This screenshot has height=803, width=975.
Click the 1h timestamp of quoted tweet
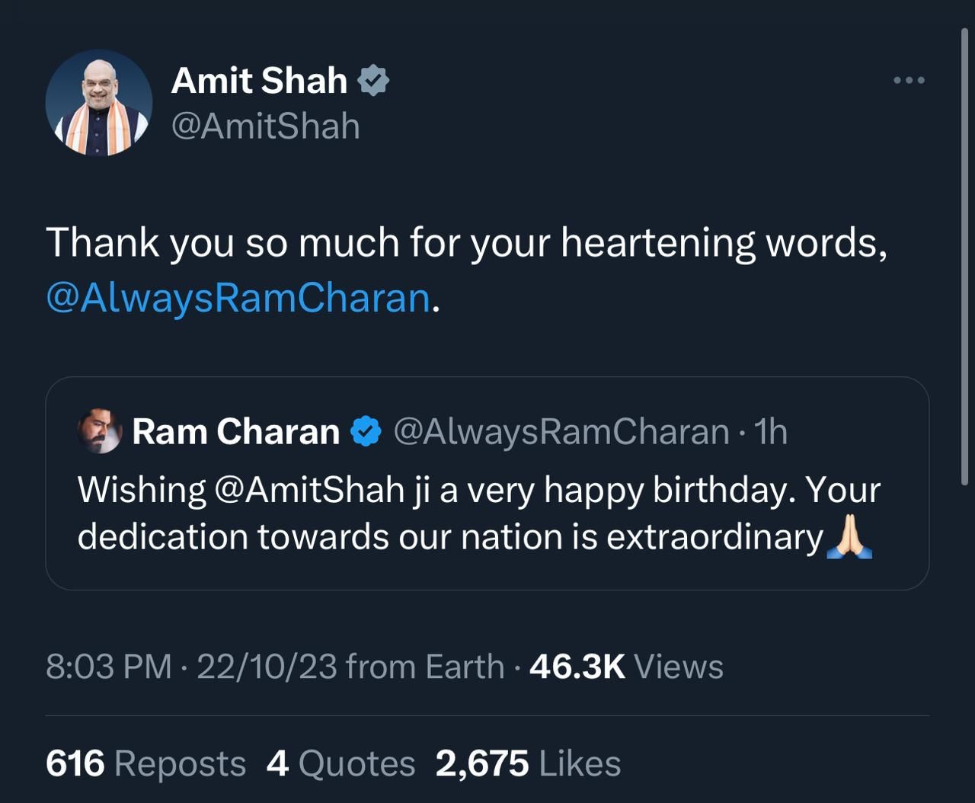770,432
